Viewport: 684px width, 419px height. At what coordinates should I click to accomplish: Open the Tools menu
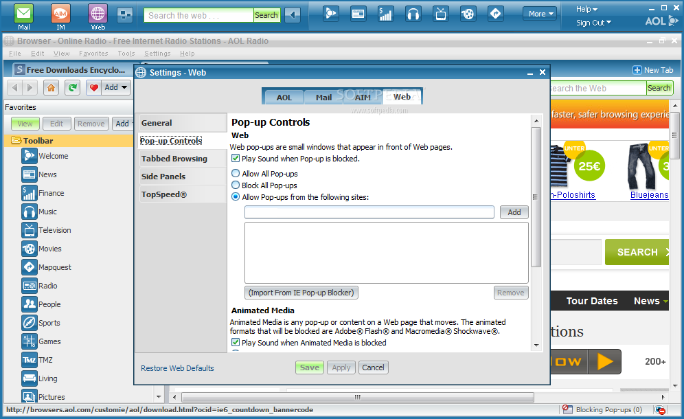126,54
